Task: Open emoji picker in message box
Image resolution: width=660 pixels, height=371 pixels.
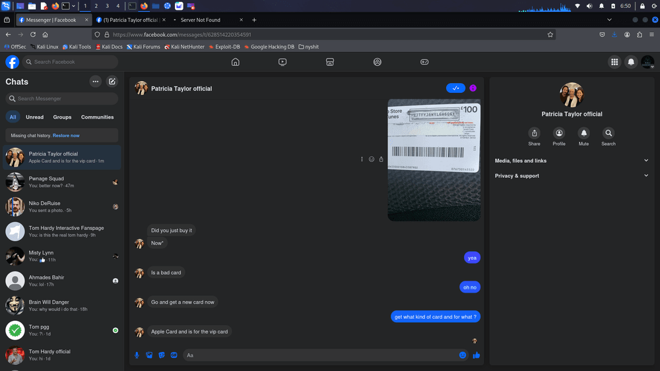Action: coord(463,355)
